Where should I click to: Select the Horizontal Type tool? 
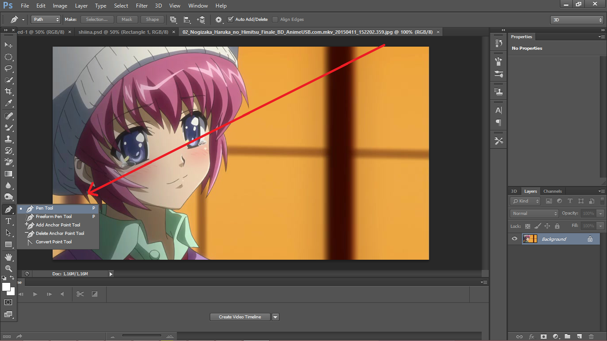(8, 221)
